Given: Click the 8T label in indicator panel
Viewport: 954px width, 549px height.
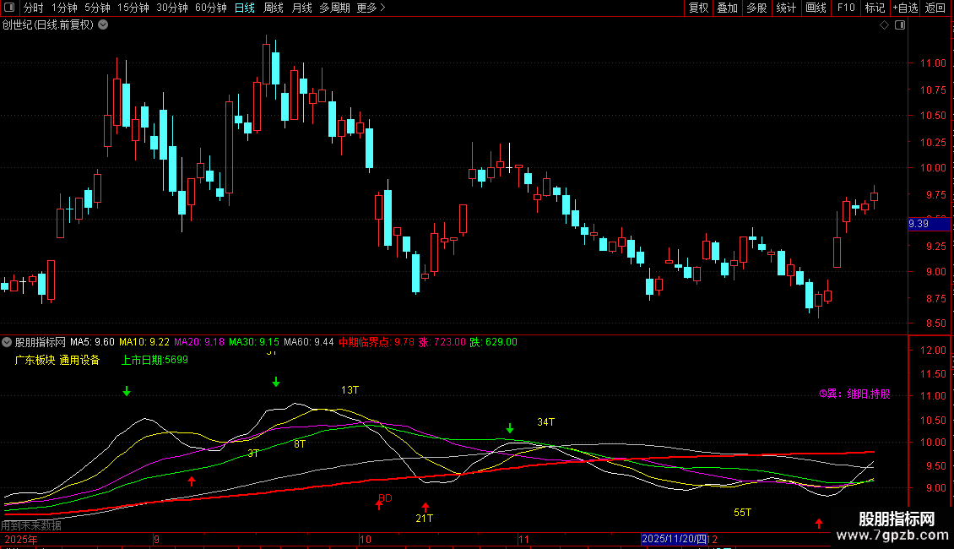Looking at the screenshot, I should pos(300,443).
